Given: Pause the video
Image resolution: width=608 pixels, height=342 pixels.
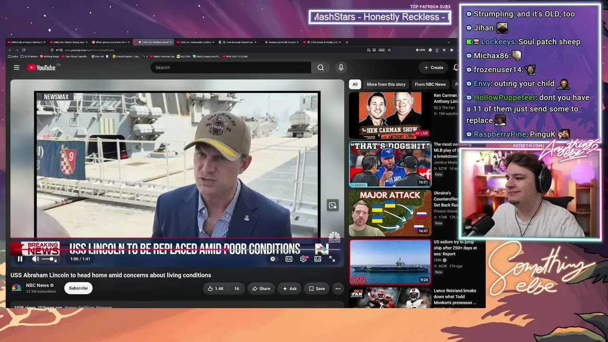Looking at the screenshot, I should (x=20, y=259).
